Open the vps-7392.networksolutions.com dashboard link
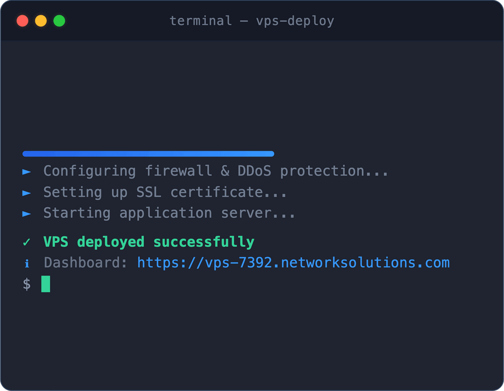This screenshot has height=391, width=504. pyautogui.click(x=293, y=263)
